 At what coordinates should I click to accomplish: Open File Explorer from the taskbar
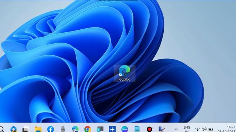(38, 129)
